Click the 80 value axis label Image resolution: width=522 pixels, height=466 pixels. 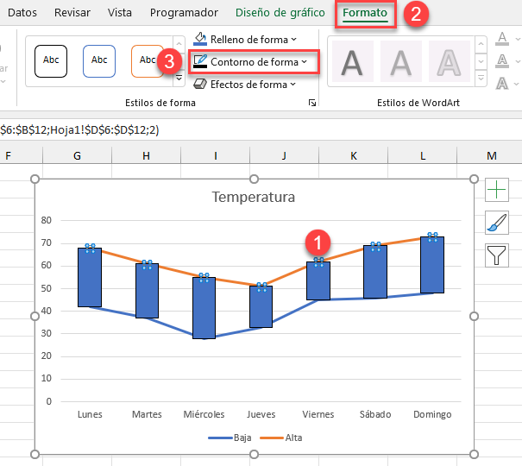(47, 220)
